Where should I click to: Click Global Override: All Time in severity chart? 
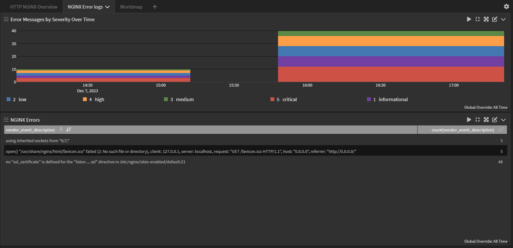tap(486, 107)
